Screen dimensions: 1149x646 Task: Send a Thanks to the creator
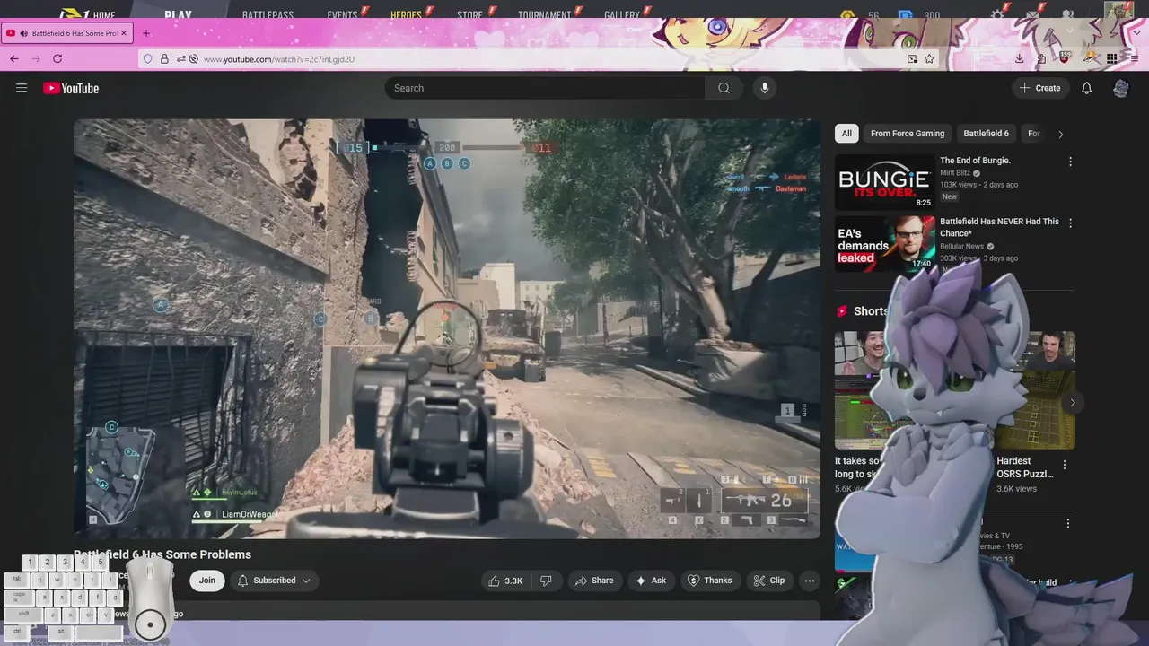(x=709, y=581)
